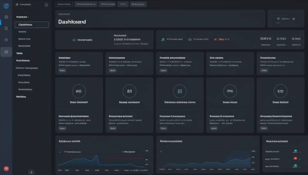
Task: Toggle the legend dot in the second chart
Action: pos(161,152)
